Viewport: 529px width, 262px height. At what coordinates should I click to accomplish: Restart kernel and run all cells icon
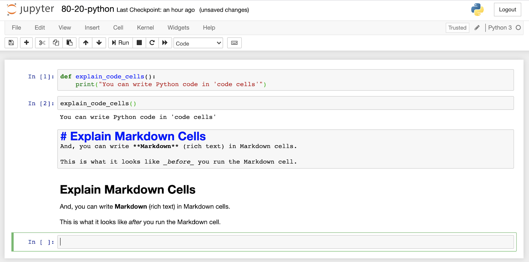pos(165,43)
